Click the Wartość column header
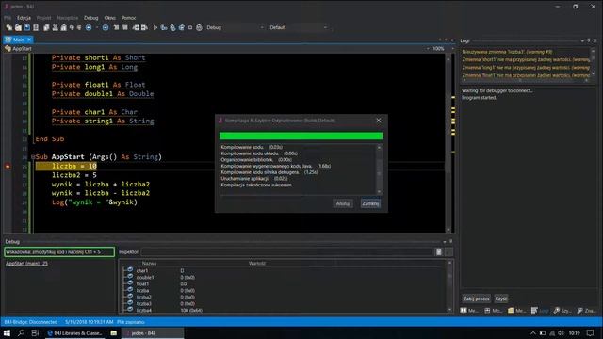The image size is (603, 339). tap(257, 264)
